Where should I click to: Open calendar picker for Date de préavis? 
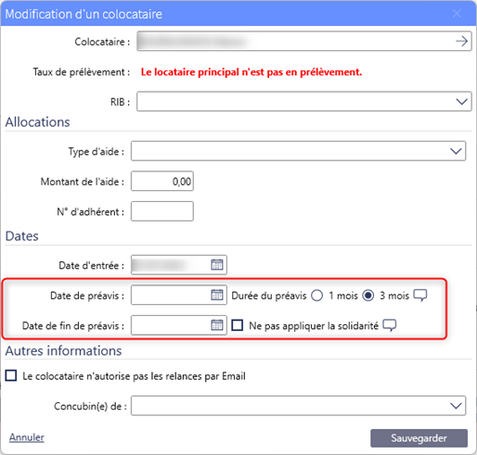217,295
